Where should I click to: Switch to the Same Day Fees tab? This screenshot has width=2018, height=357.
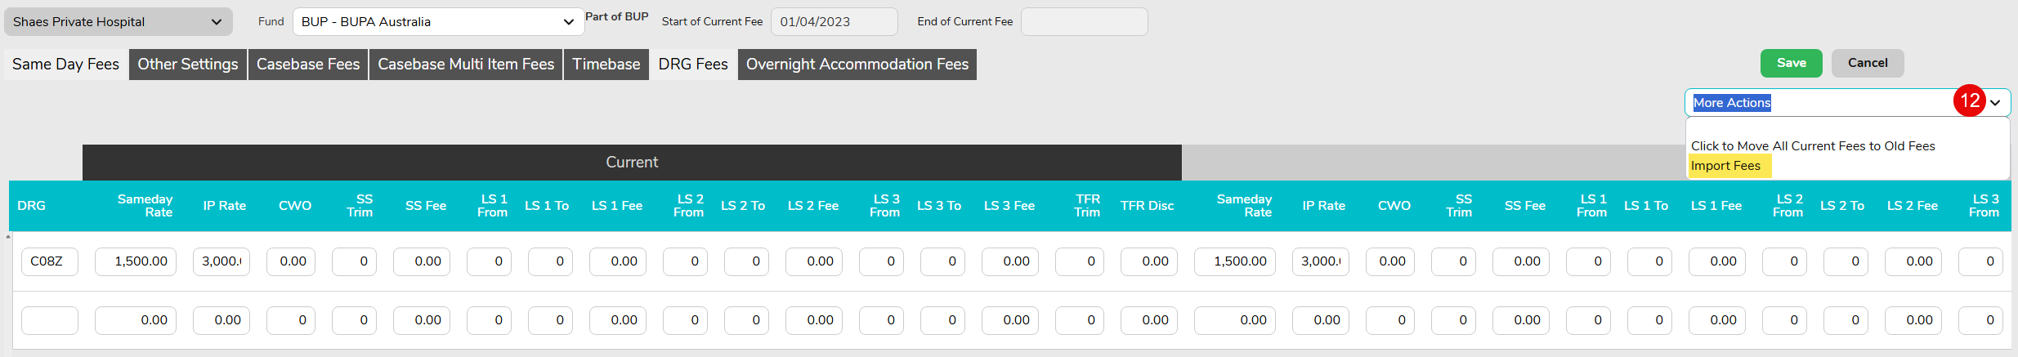(65, 65)
